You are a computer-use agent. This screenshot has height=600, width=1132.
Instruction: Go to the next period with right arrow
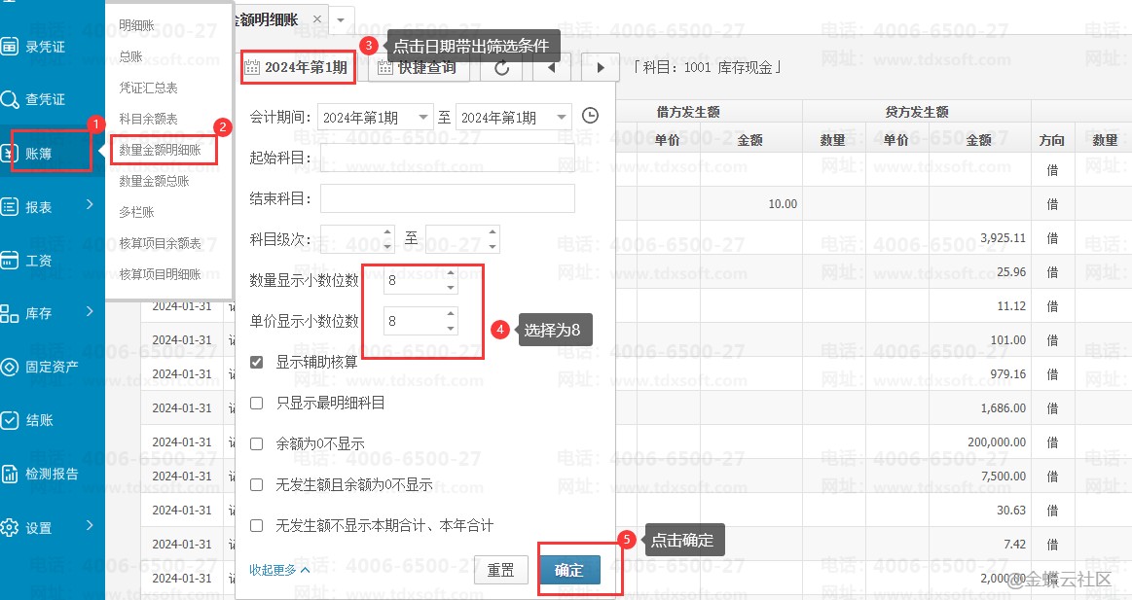click(601, 67)
